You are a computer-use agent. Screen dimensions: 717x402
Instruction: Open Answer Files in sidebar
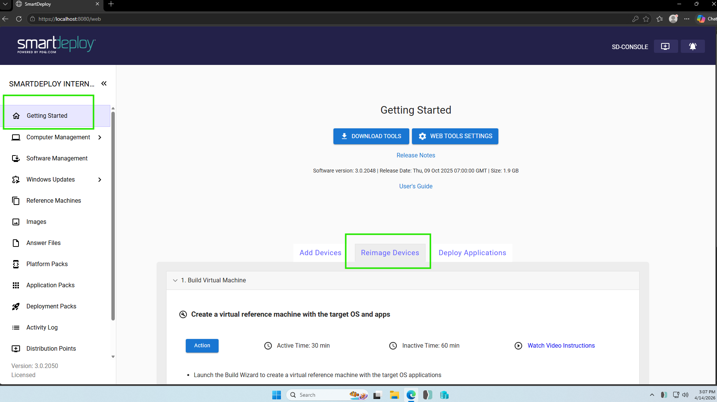tap(43, 243)
